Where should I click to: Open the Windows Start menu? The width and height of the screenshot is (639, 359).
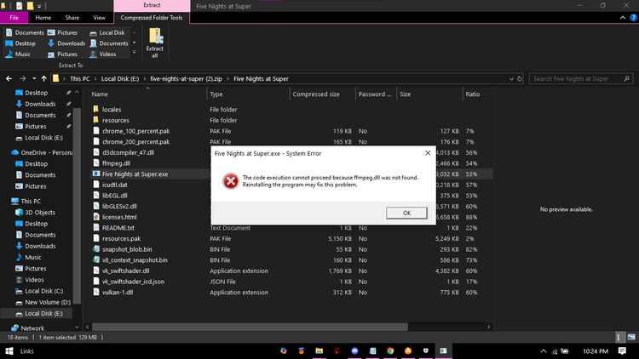click(9, 350)
